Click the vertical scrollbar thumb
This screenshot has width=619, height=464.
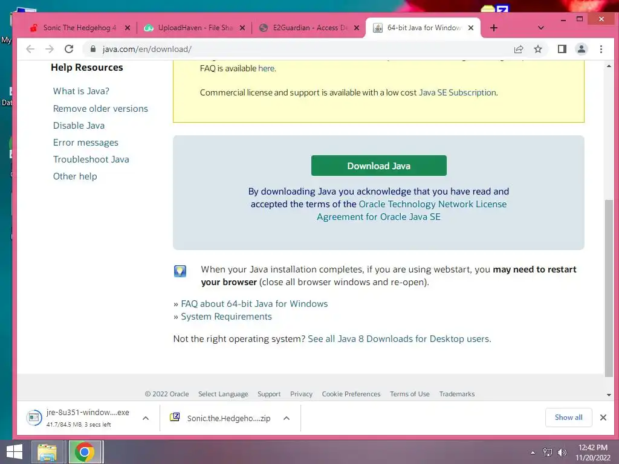pos(609,288)
